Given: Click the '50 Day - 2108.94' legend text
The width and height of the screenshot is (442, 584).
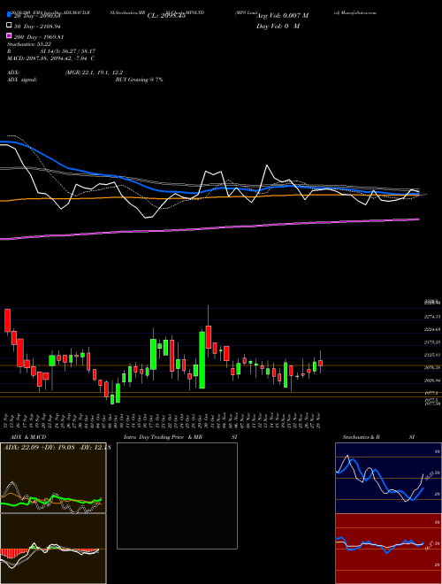Looking at the screenshot, I should pyautogui.click(x=37, y=26).
